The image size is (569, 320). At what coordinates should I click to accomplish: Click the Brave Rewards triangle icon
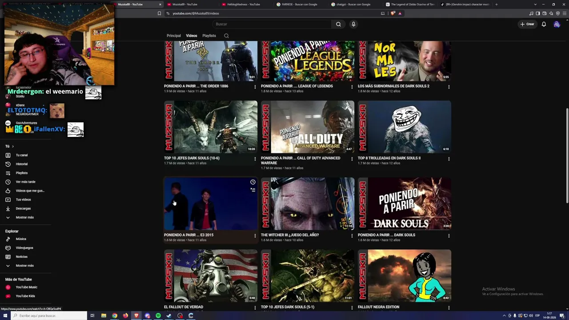[400, 13]
